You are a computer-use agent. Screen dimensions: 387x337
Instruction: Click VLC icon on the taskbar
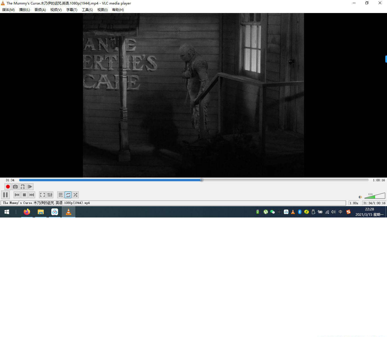tap(69, 212)
